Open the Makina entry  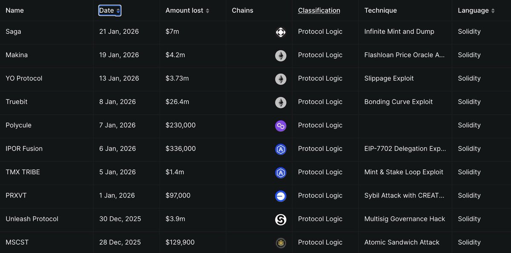tap(17, 55)
